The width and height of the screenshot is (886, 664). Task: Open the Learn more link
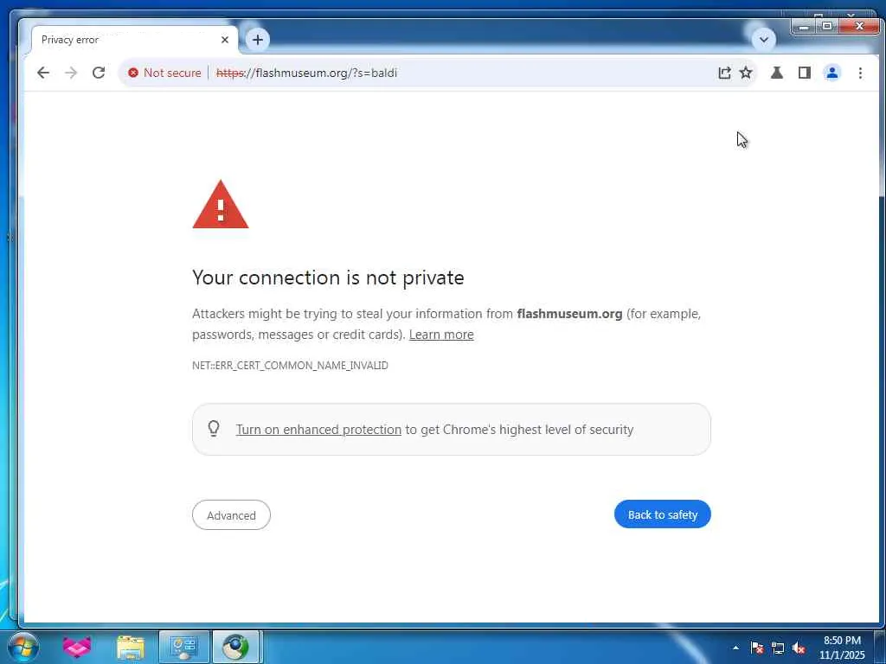[x=441, y=335]
